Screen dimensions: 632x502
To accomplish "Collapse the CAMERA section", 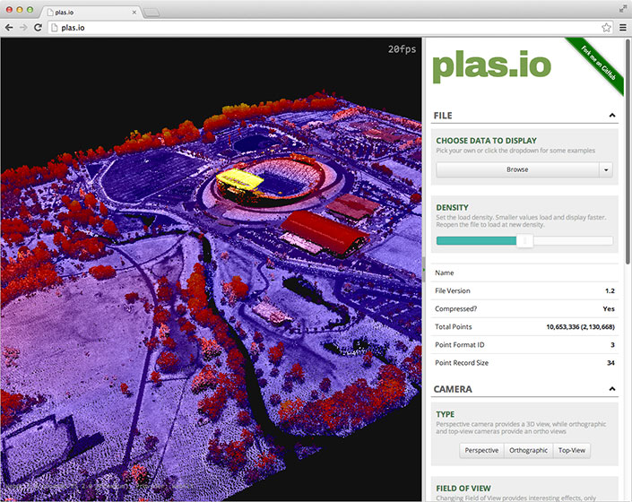I will (611, 390).
